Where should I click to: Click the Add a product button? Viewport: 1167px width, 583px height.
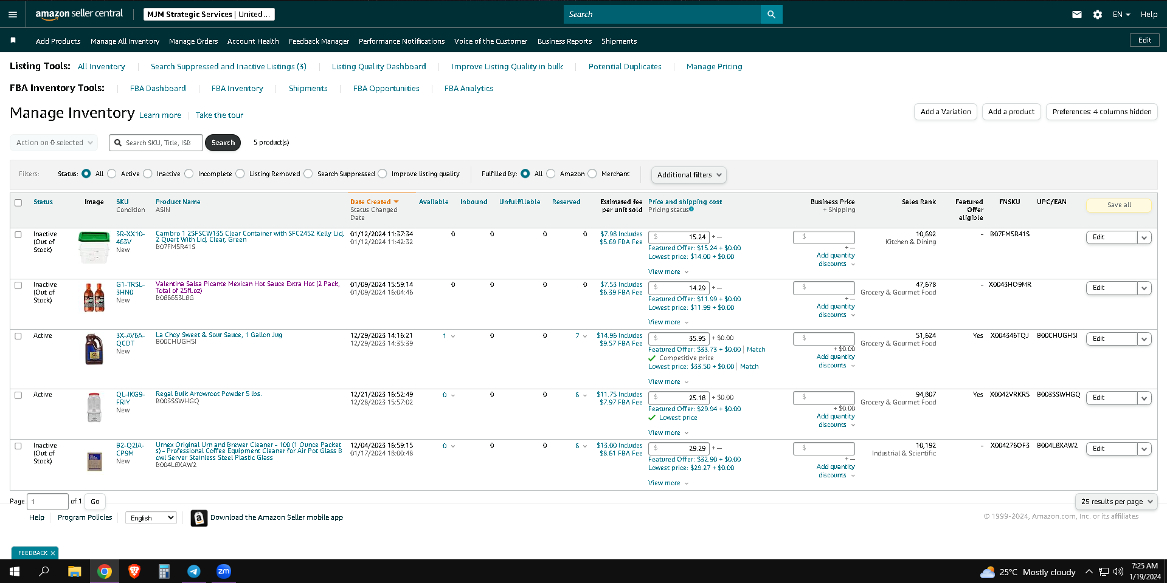point(1011,112)
